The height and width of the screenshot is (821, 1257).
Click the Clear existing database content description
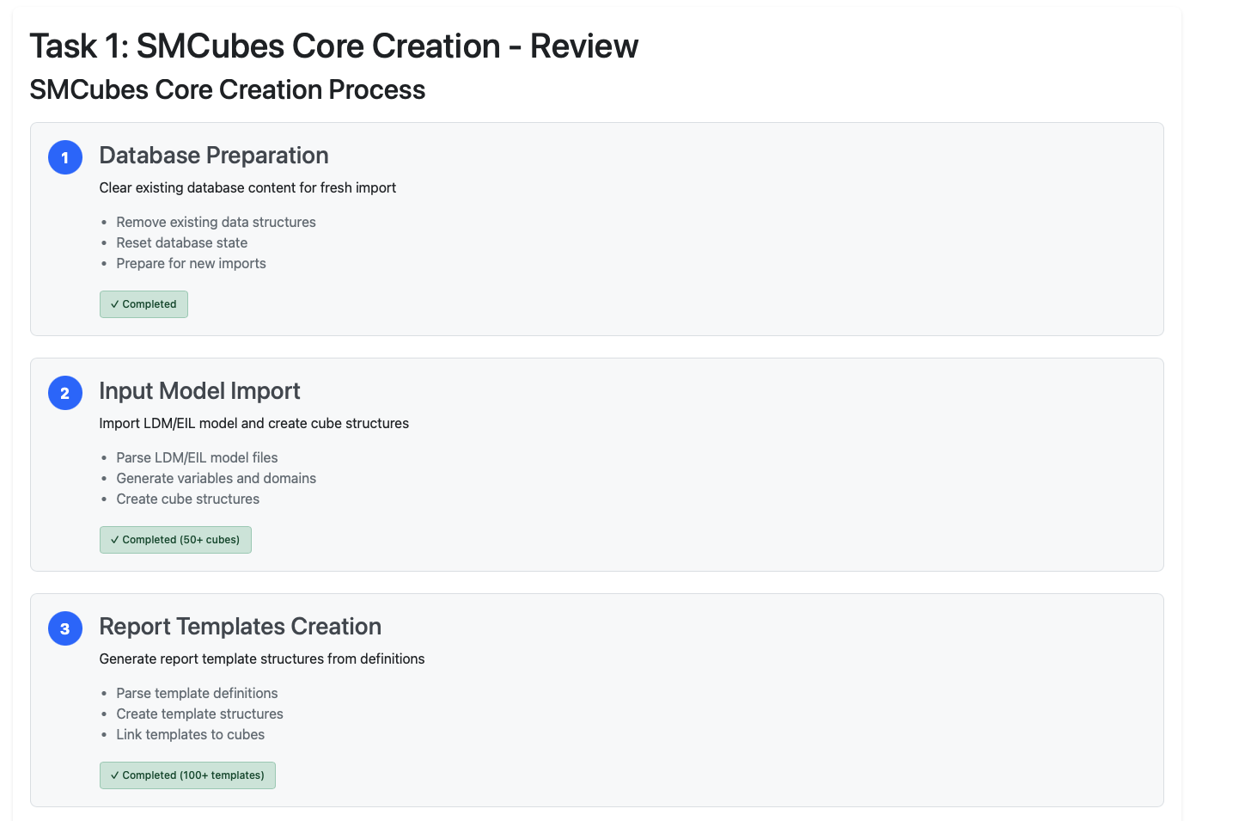[x=247, y=187]
